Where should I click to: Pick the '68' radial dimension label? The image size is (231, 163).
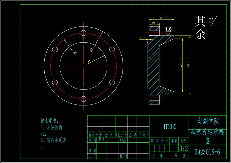pos(91,49)
